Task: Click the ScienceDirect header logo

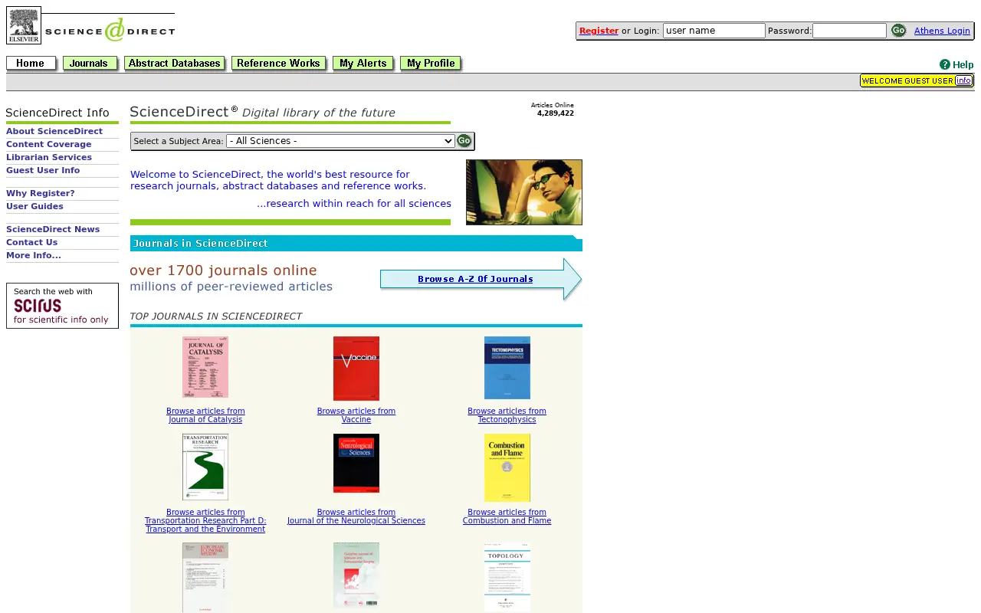Action: [x=110, y=30]
